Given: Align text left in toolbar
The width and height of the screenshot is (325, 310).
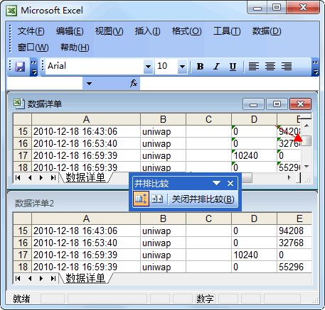Looking at the screenshot, I should click(x=254, y=67).
